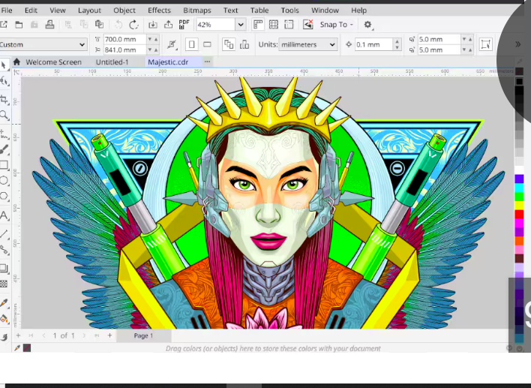Select the Text tool

click(4, 215)
